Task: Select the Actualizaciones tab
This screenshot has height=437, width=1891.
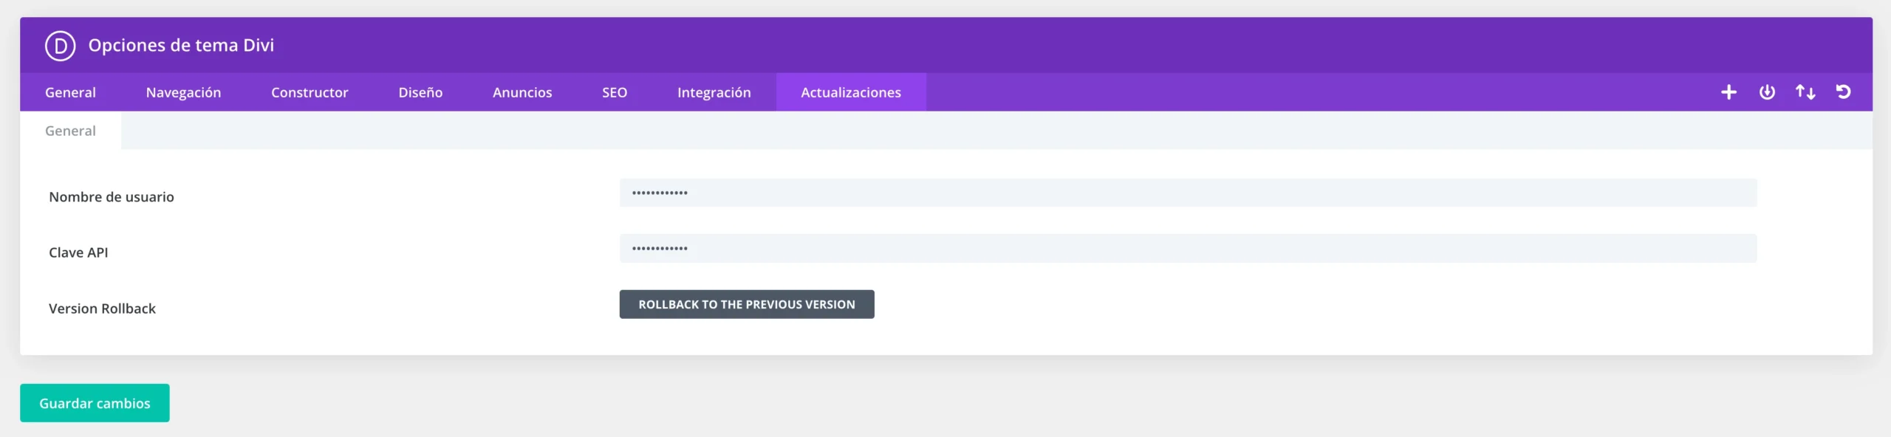Action: (x=851, y=92)
